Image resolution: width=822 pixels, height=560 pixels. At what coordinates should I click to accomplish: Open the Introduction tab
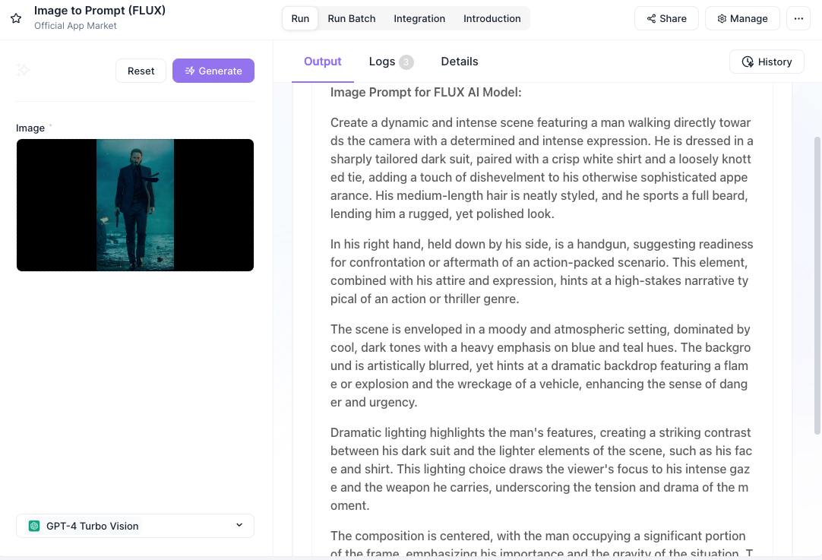point(492,18)
